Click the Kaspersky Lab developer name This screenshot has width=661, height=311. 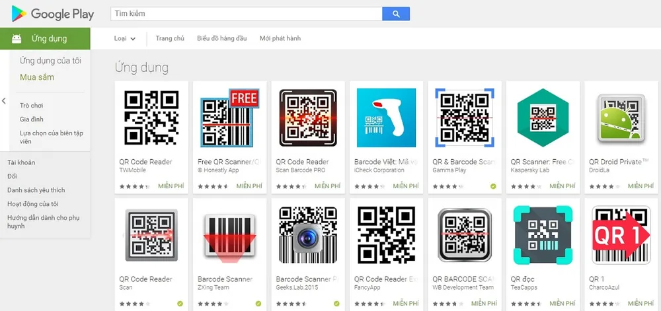pyautogui.click(x=529, y=170)
